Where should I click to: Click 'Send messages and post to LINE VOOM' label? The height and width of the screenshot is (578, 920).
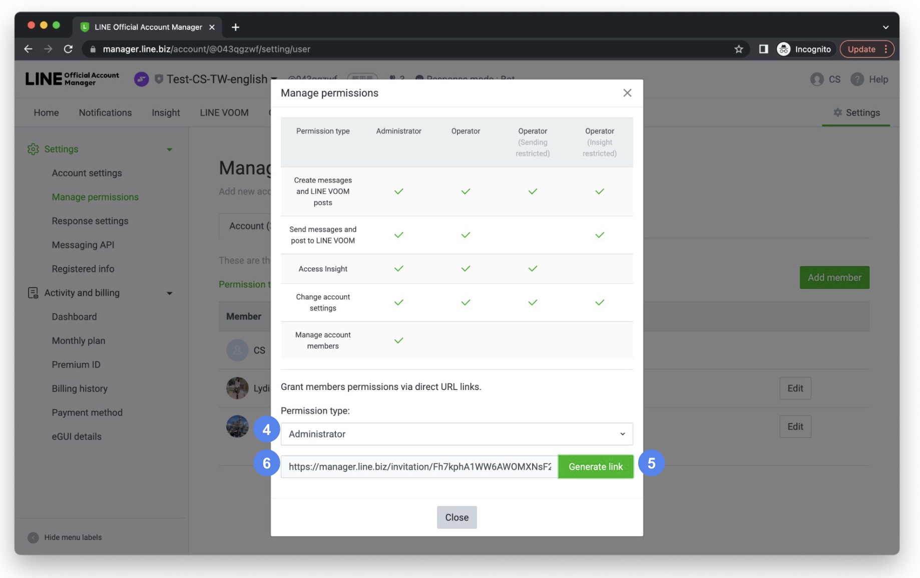pos(323,235)
